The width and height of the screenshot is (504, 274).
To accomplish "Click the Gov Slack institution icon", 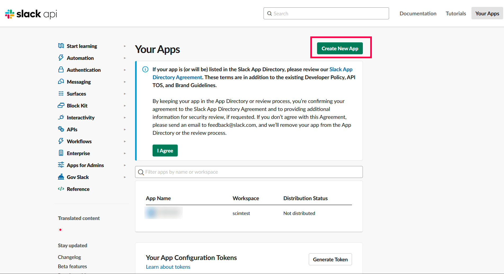I will (61, 177).
